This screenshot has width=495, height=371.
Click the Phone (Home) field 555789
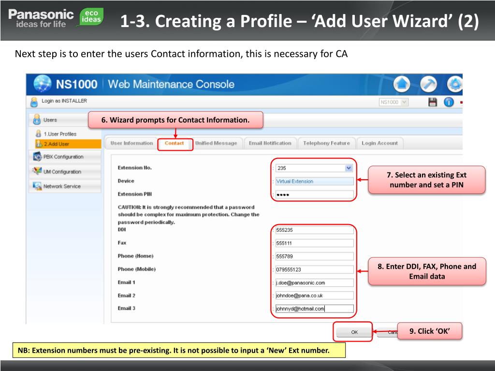(x=314, y=257)
